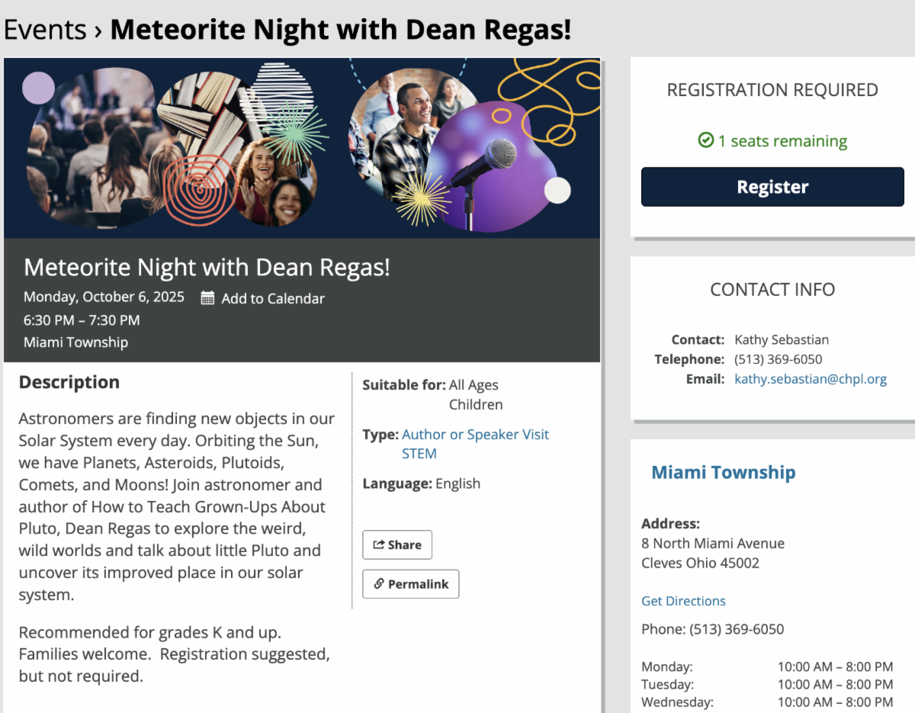Open the Add to Calendar link
The height and width of the screenshot is (713, 915).
coord(273,299)
